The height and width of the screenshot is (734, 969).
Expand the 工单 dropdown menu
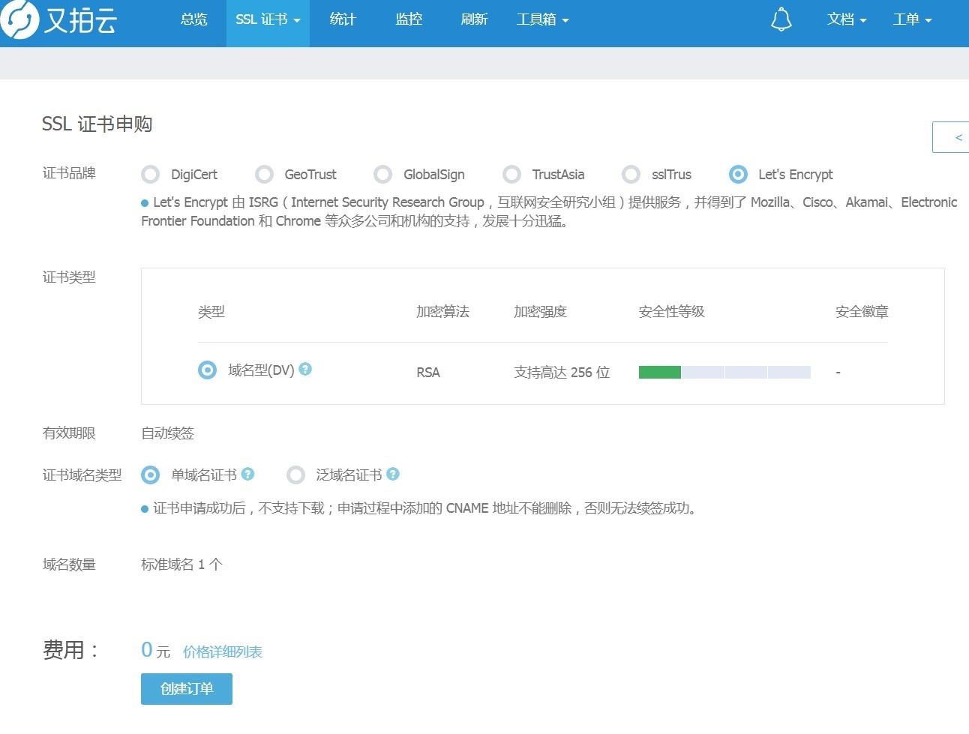(x=912, y=20)
